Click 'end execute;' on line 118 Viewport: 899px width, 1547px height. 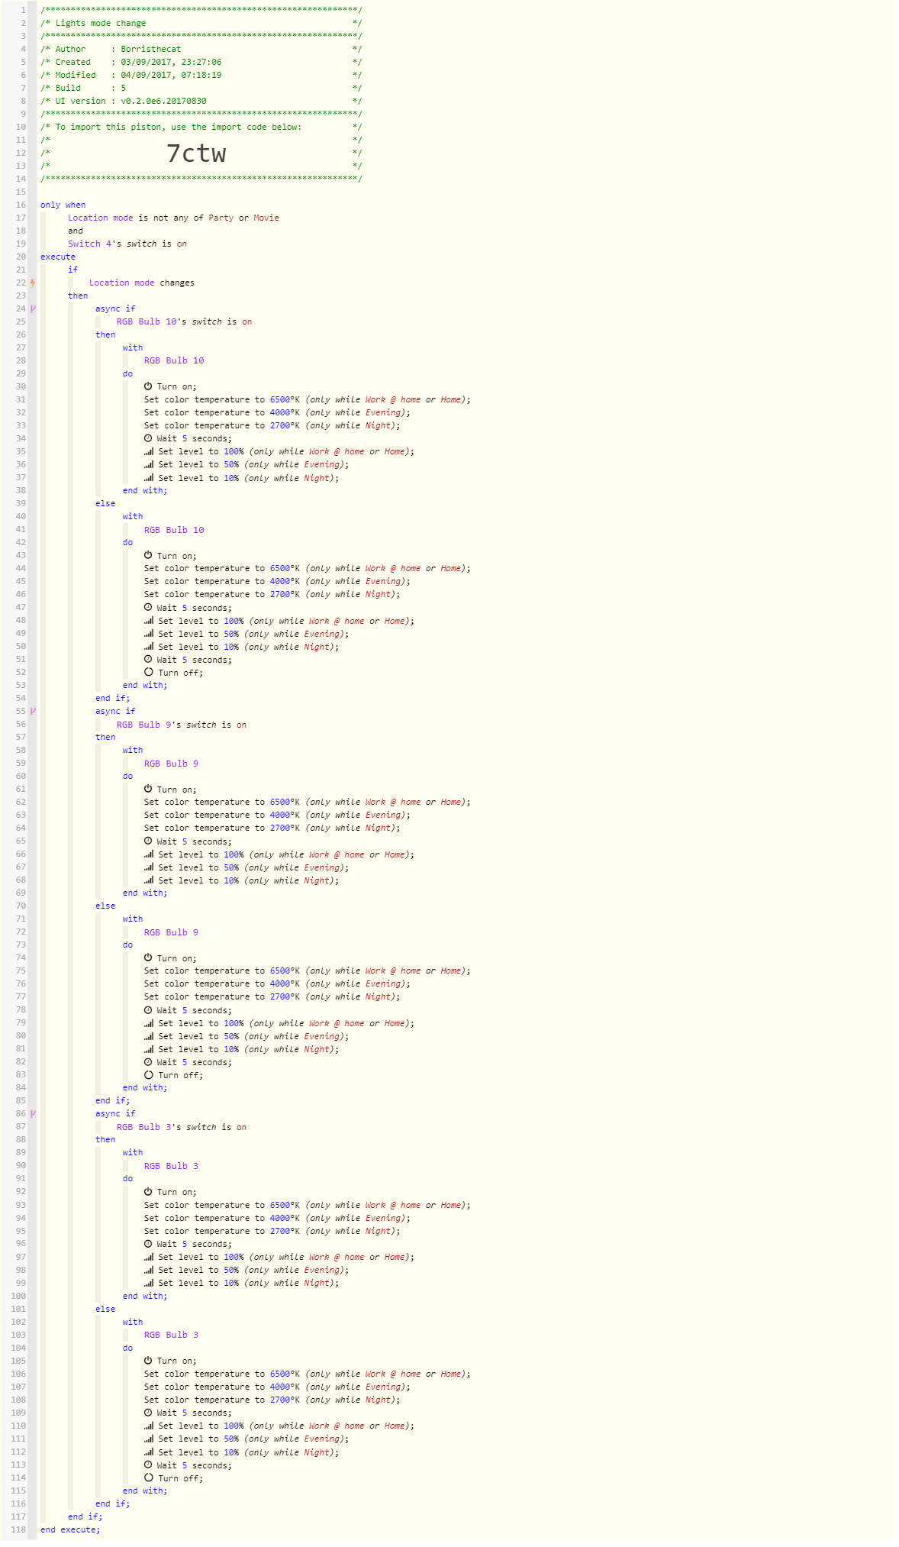[x=70, y=1529]
